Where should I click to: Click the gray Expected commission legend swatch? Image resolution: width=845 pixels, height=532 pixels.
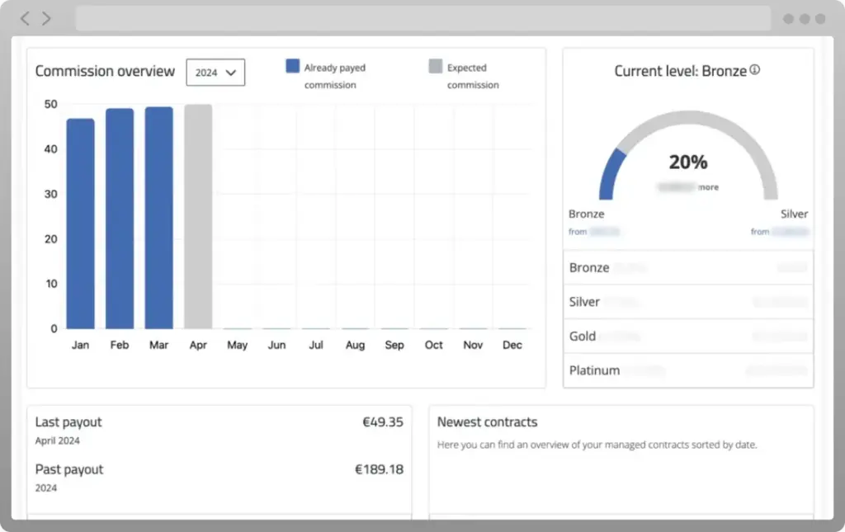(x=435, y=67)
